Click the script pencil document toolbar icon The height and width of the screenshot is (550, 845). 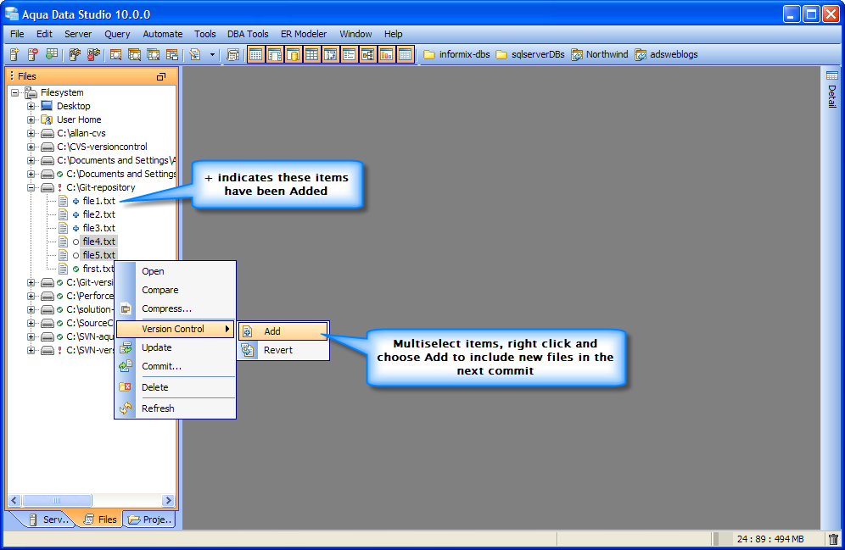(195, 54)
